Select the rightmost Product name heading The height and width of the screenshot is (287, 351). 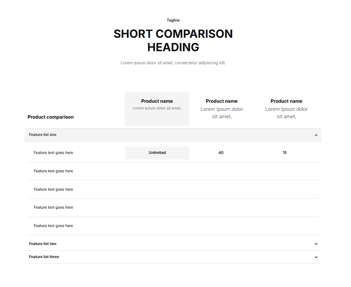coord(286,101)
